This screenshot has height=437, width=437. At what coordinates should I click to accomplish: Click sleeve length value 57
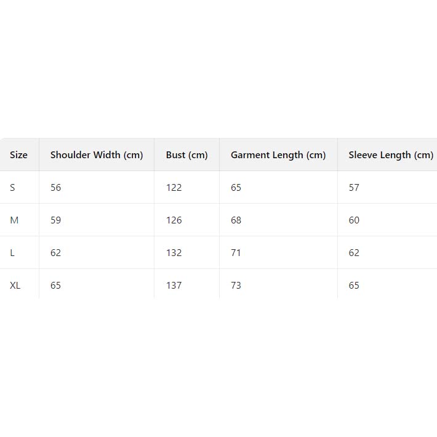click(x=354, y=188)
